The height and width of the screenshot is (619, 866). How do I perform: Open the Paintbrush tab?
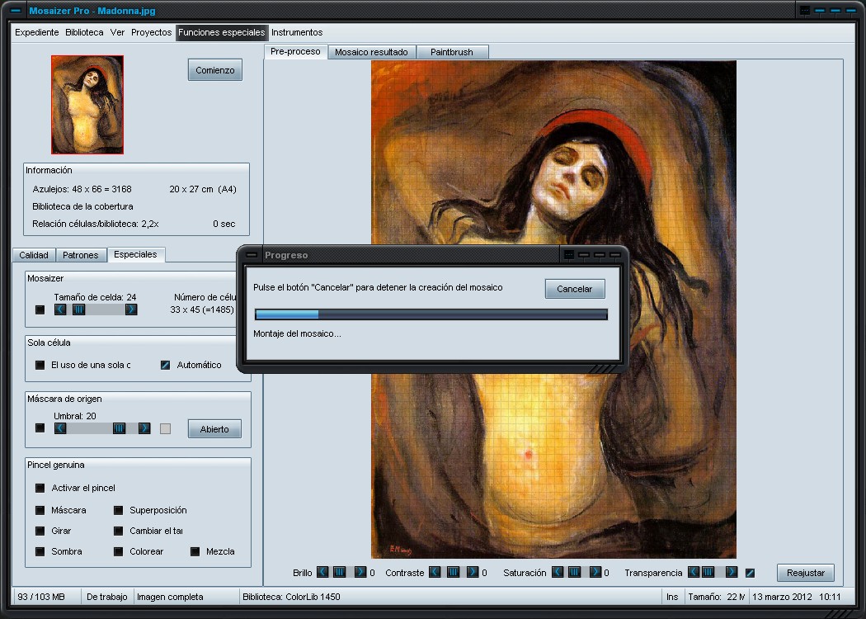tap(452, 52)
